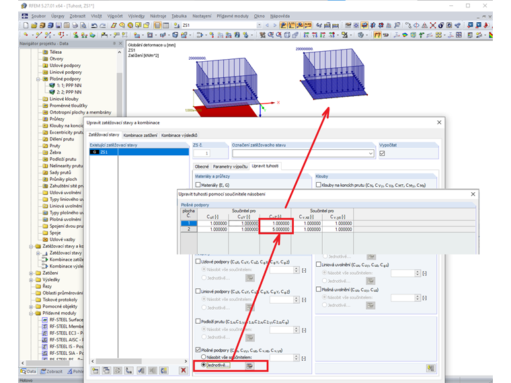Click the Open file folder icon

(x=34, y=25)
